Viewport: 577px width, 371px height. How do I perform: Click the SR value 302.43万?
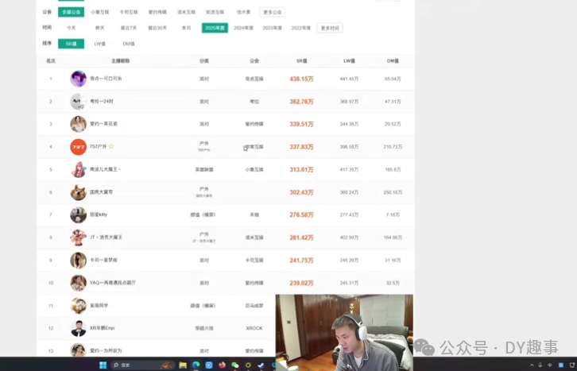[301, 192]
